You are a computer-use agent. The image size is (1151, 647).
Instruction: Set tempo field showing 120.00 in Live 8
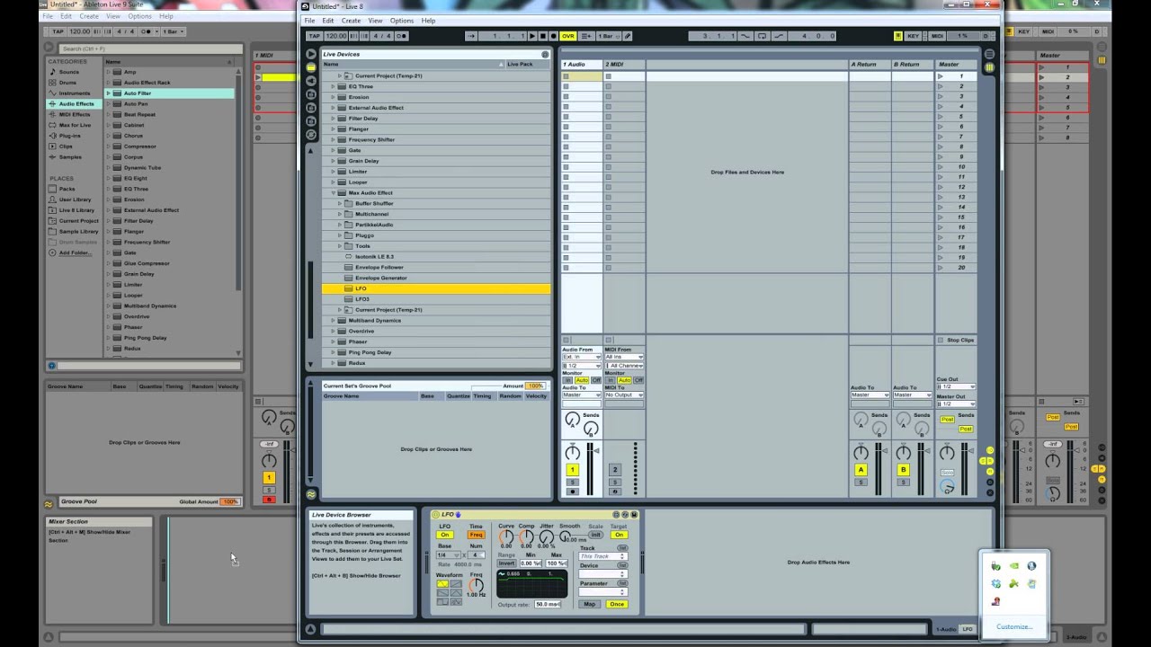click(336, 36)
